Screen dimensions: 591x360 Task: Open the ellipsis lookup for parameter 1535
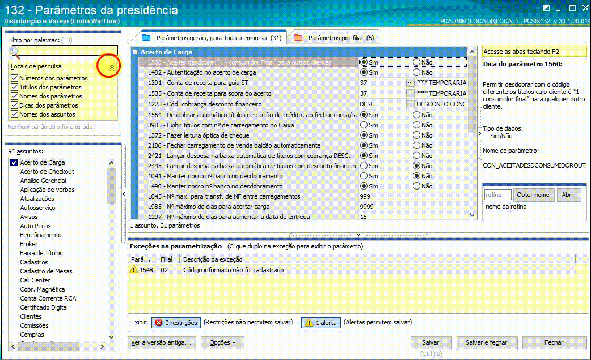tap(410, 93)
